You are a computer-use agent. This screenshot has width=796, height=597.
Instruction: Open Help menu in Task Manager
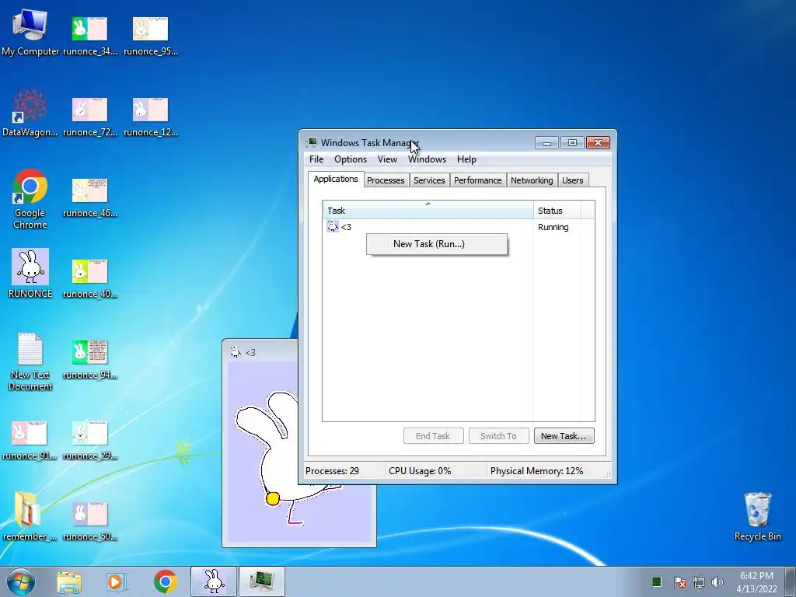tap(466, 159)
